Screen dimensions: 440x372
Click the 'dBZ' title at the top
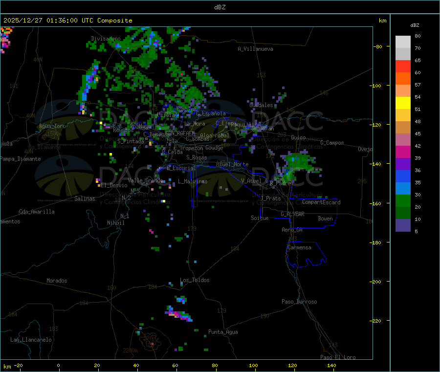click(x=220, y=7)
